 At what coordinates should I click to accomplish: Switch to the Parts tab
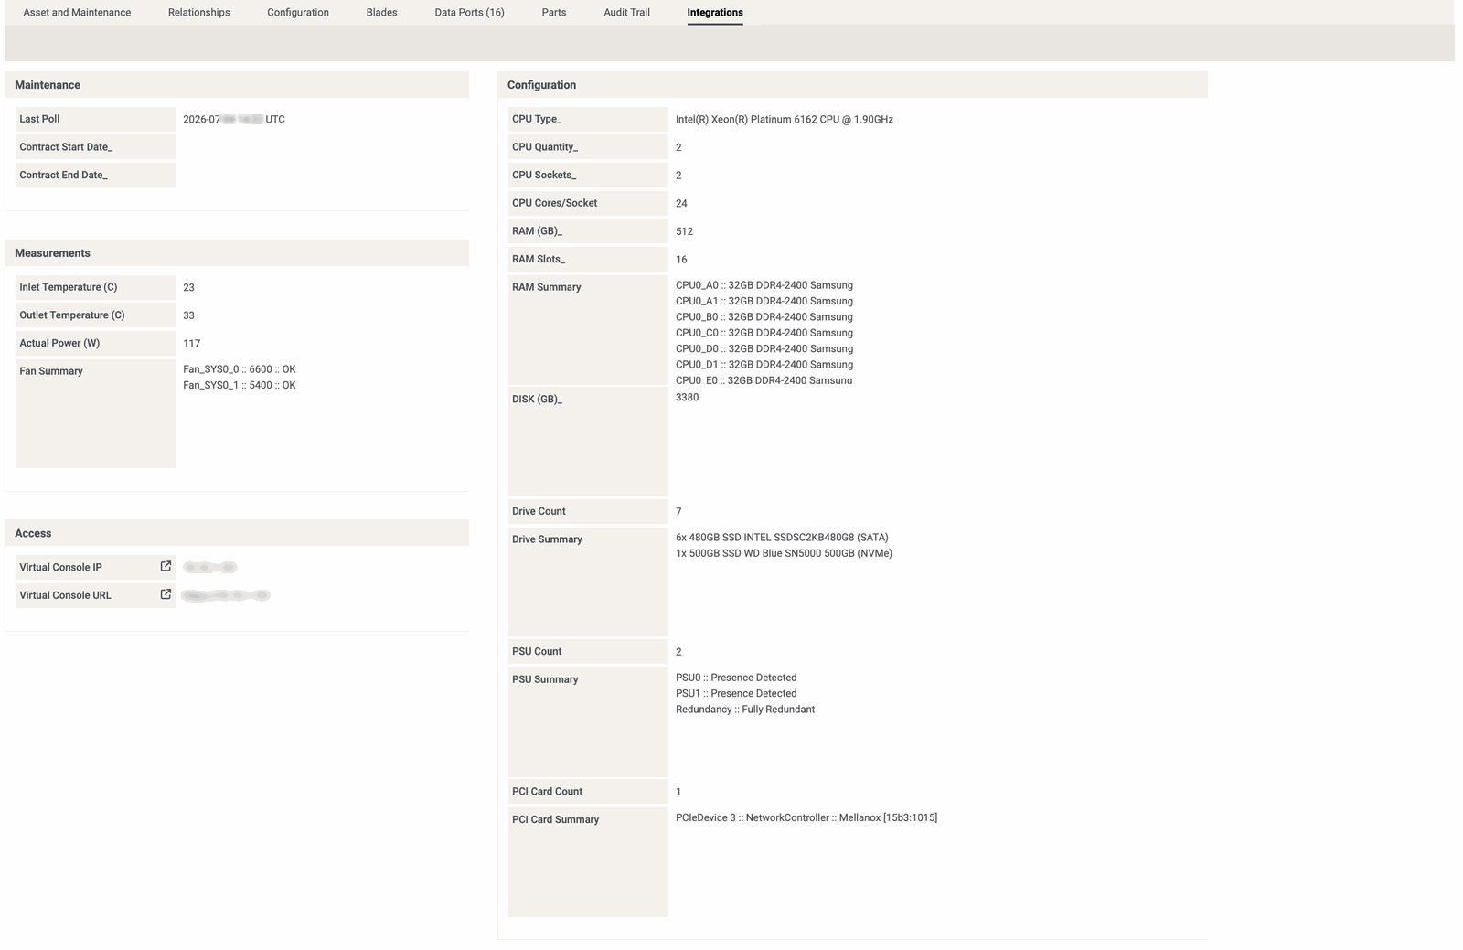click(554, 13)
